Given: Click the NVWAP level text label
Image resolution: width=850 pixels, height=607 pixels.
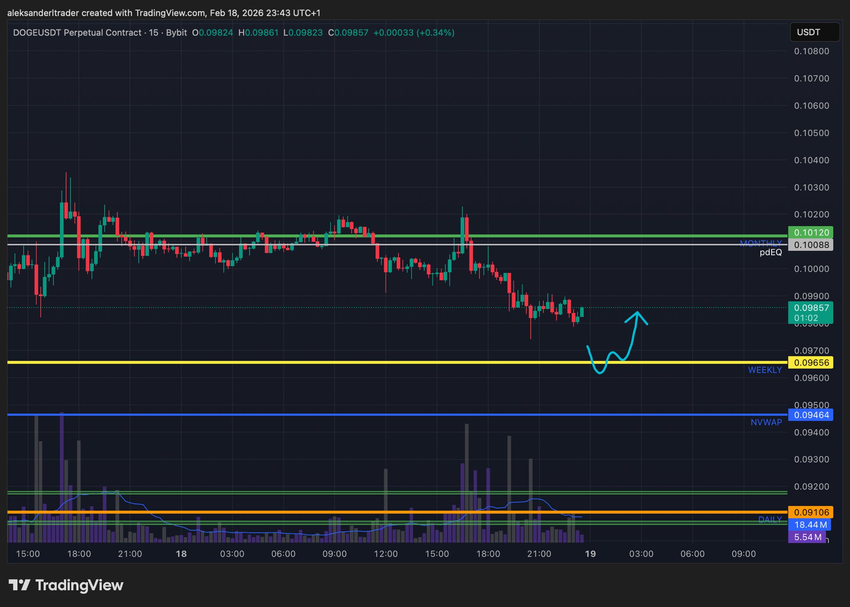Looking at the screenshot, I should pos(766,422).
